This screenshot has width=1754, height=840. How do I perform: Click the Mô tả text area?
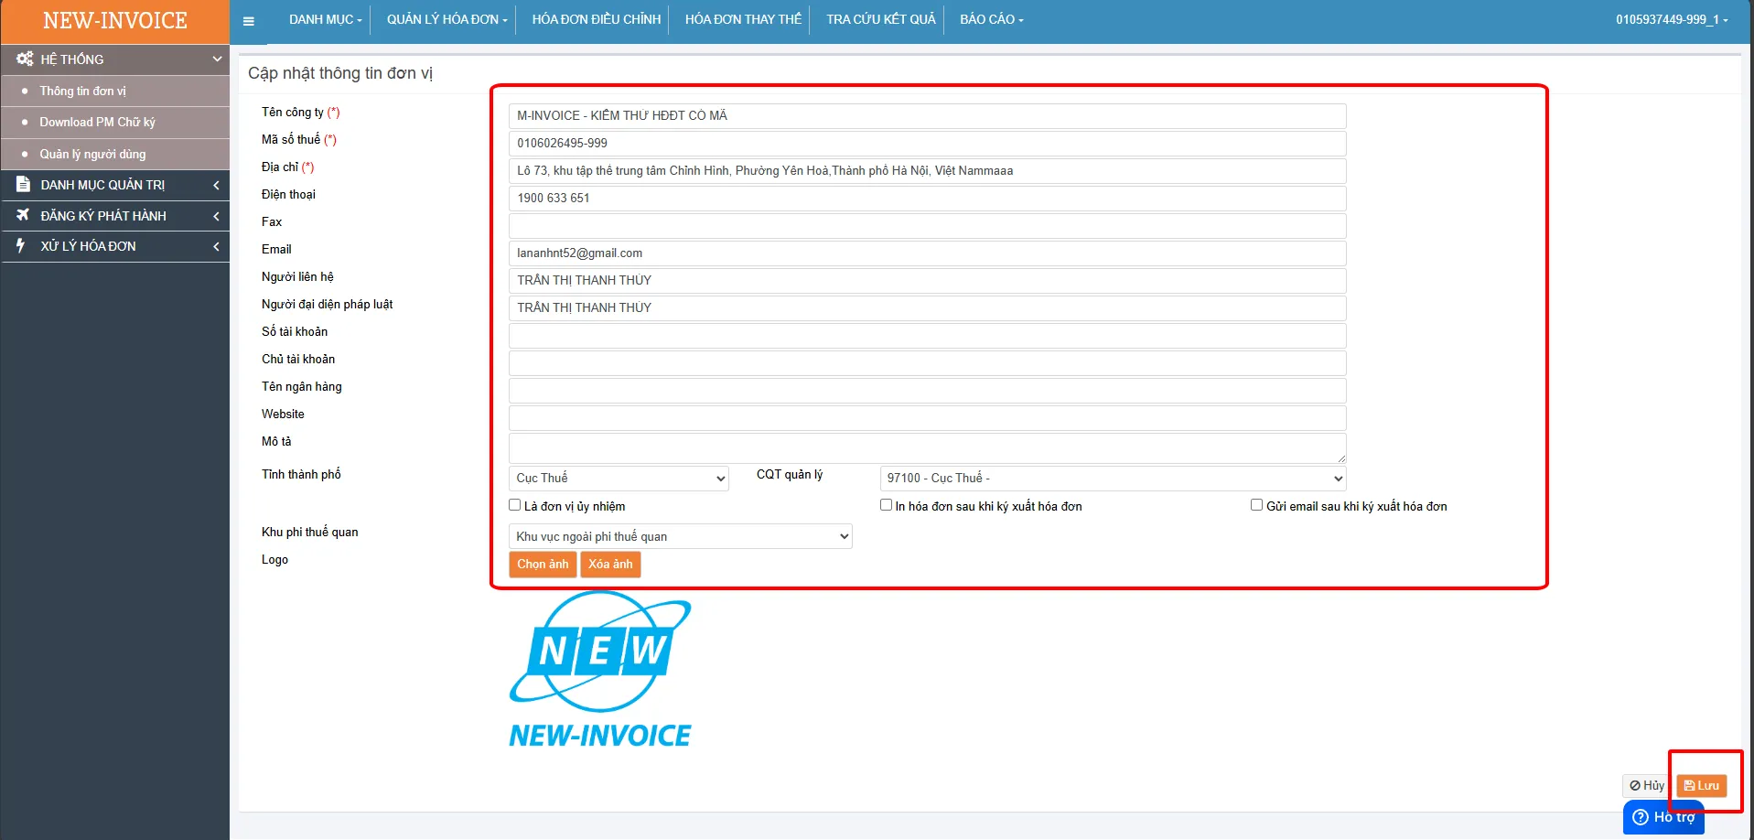tap(927, 447)
